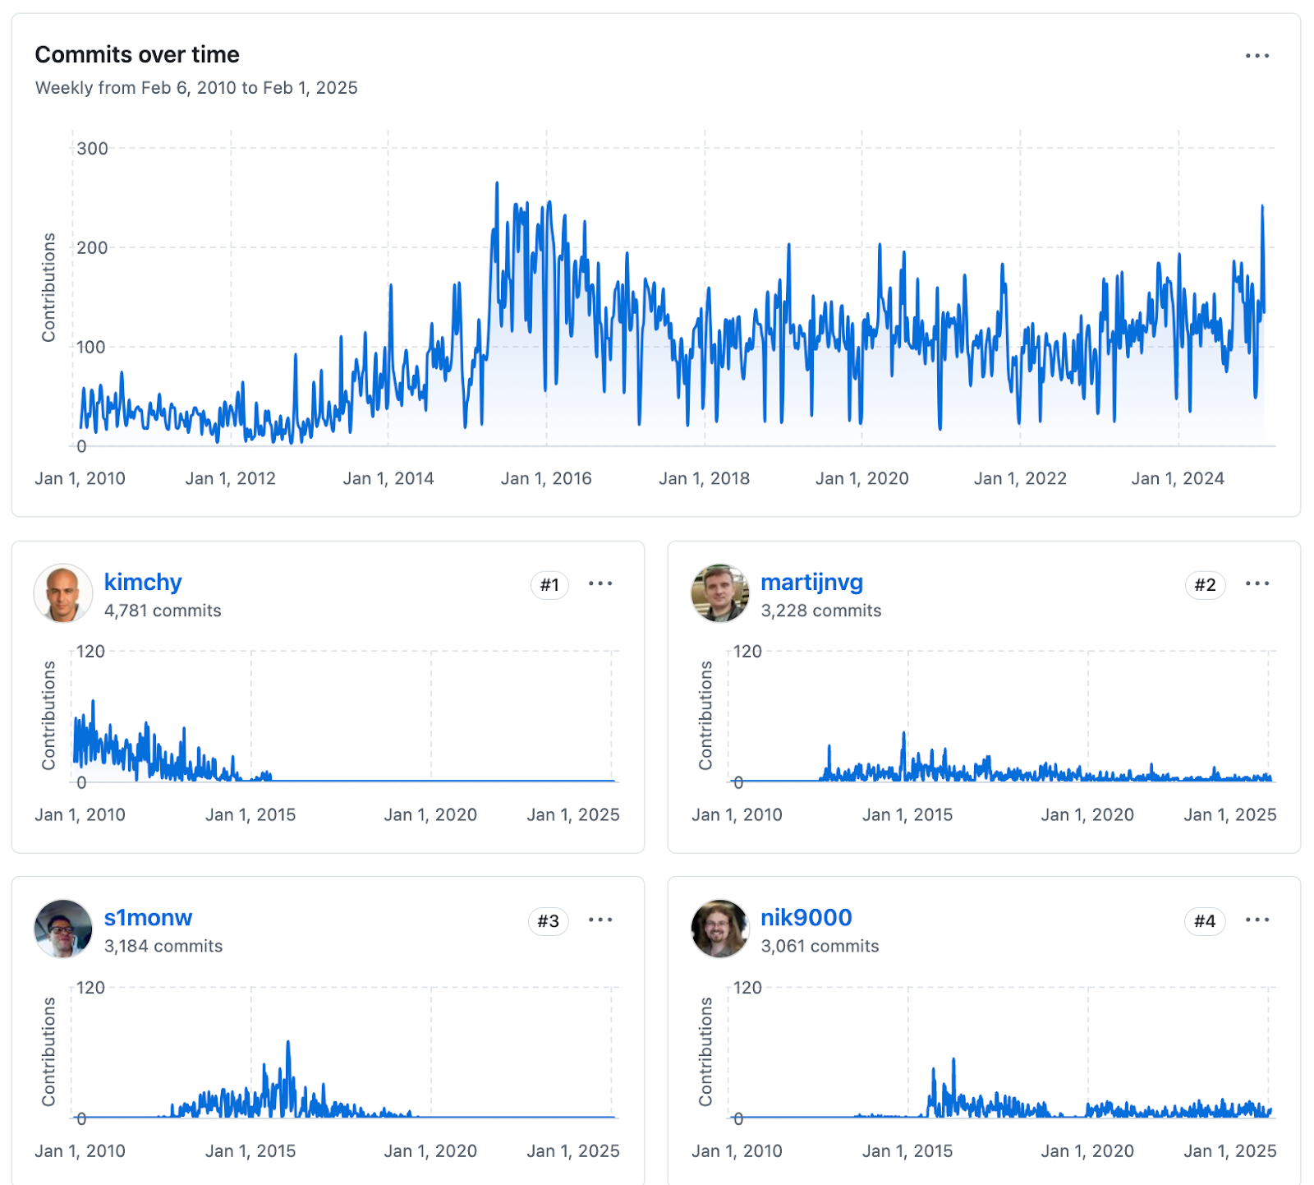This screenshot has height=1185, width=1314.
Task: Click s1monw's profile avatar
Action: (63, 929)
